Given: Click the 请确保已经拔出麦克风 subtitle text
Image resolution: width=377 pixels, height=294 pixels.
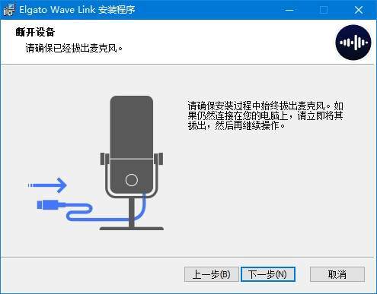Looking at the screenshot, I should tap(74, 48).
